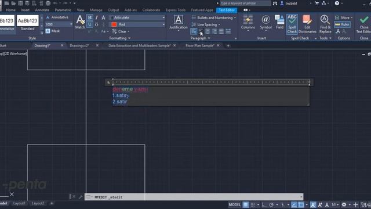Click the text height field 1000

[59, 24]
